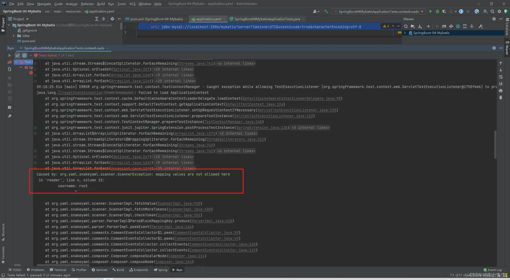510x280 pixels.
Task: Expand the 2 internal lines fold
Action: (x=35, y=133)
